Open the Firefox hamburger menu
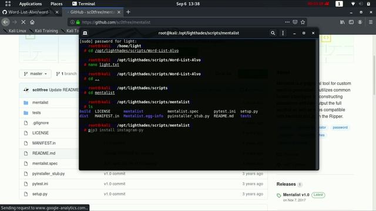 371,22
